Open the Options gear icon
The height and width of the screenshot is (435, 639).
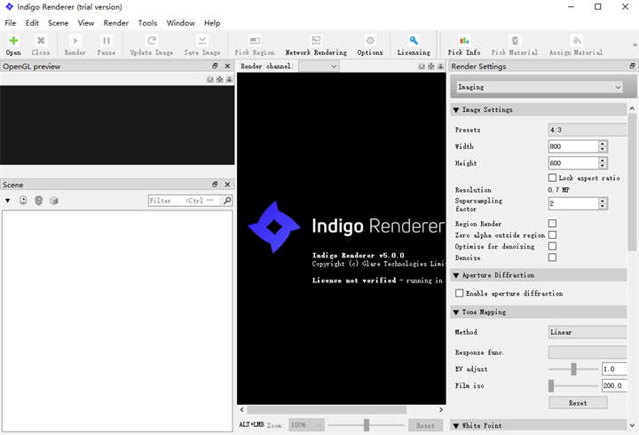[370, 40]
